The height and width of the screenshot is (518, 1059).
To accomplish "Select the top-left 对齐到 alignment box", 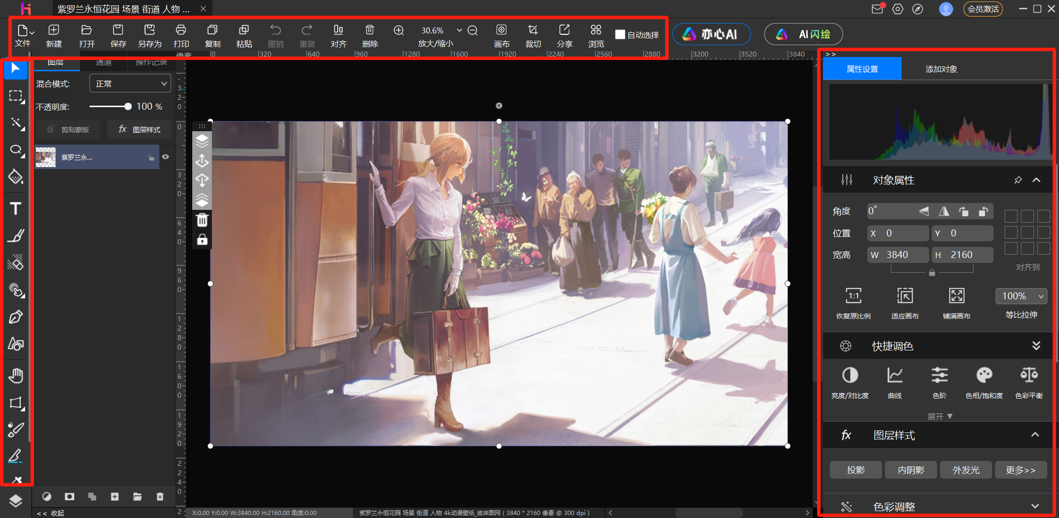I will (x=1011, y=216).
